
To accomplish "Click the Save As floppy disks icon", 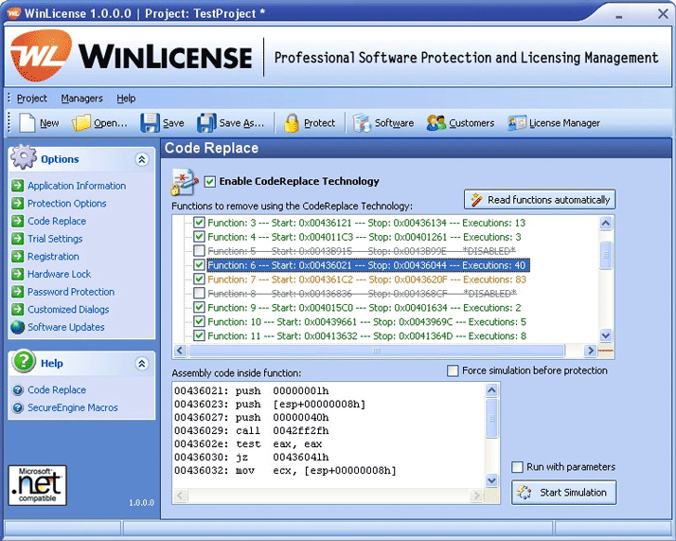I will click(x=206, y=123).
